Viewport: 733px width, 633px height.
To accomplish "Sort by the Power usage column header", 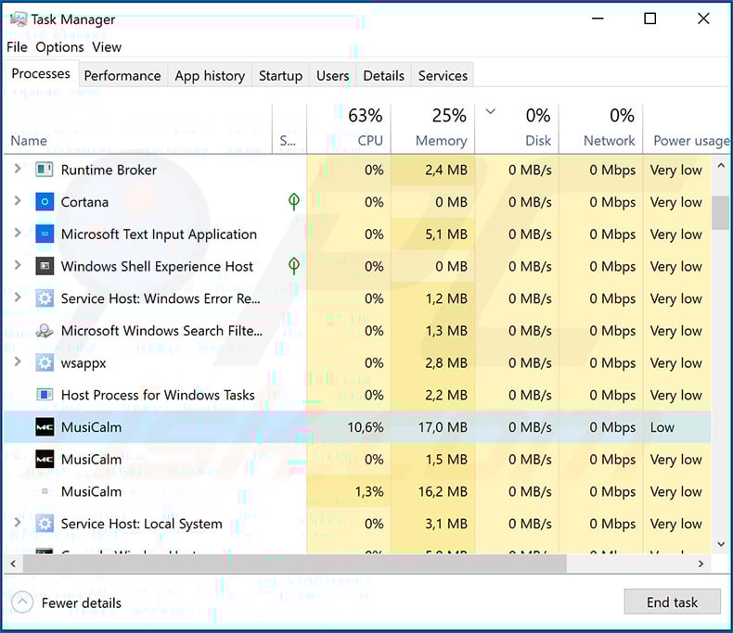I will [x=688, y=130].
